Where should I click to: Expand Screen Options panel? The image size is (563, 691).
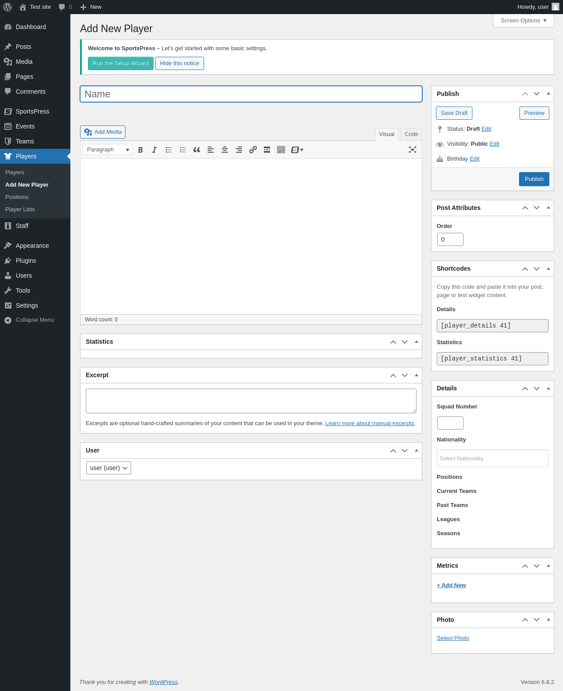click(523, 21)
